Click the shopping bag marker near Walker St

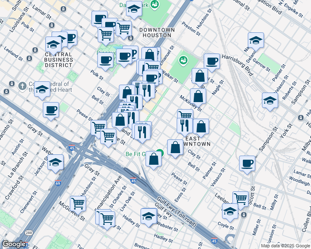click(x=200, y=76)
